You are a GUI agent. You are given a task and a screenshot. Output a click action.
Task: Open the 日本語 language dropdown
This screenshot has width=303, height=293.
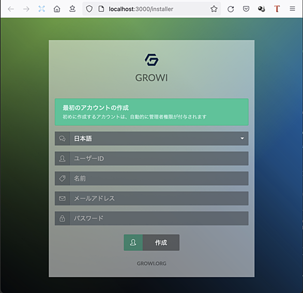pos(151,139)
